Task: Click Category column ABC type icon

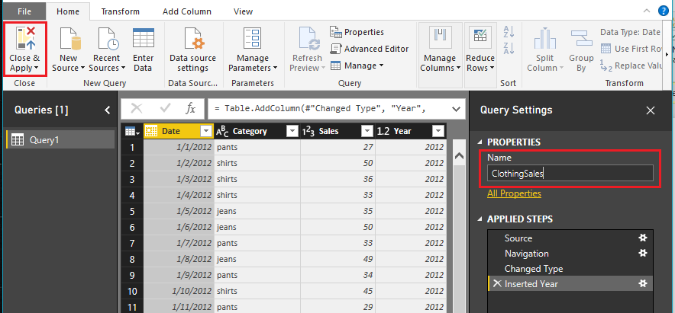Action: point(222,132)
